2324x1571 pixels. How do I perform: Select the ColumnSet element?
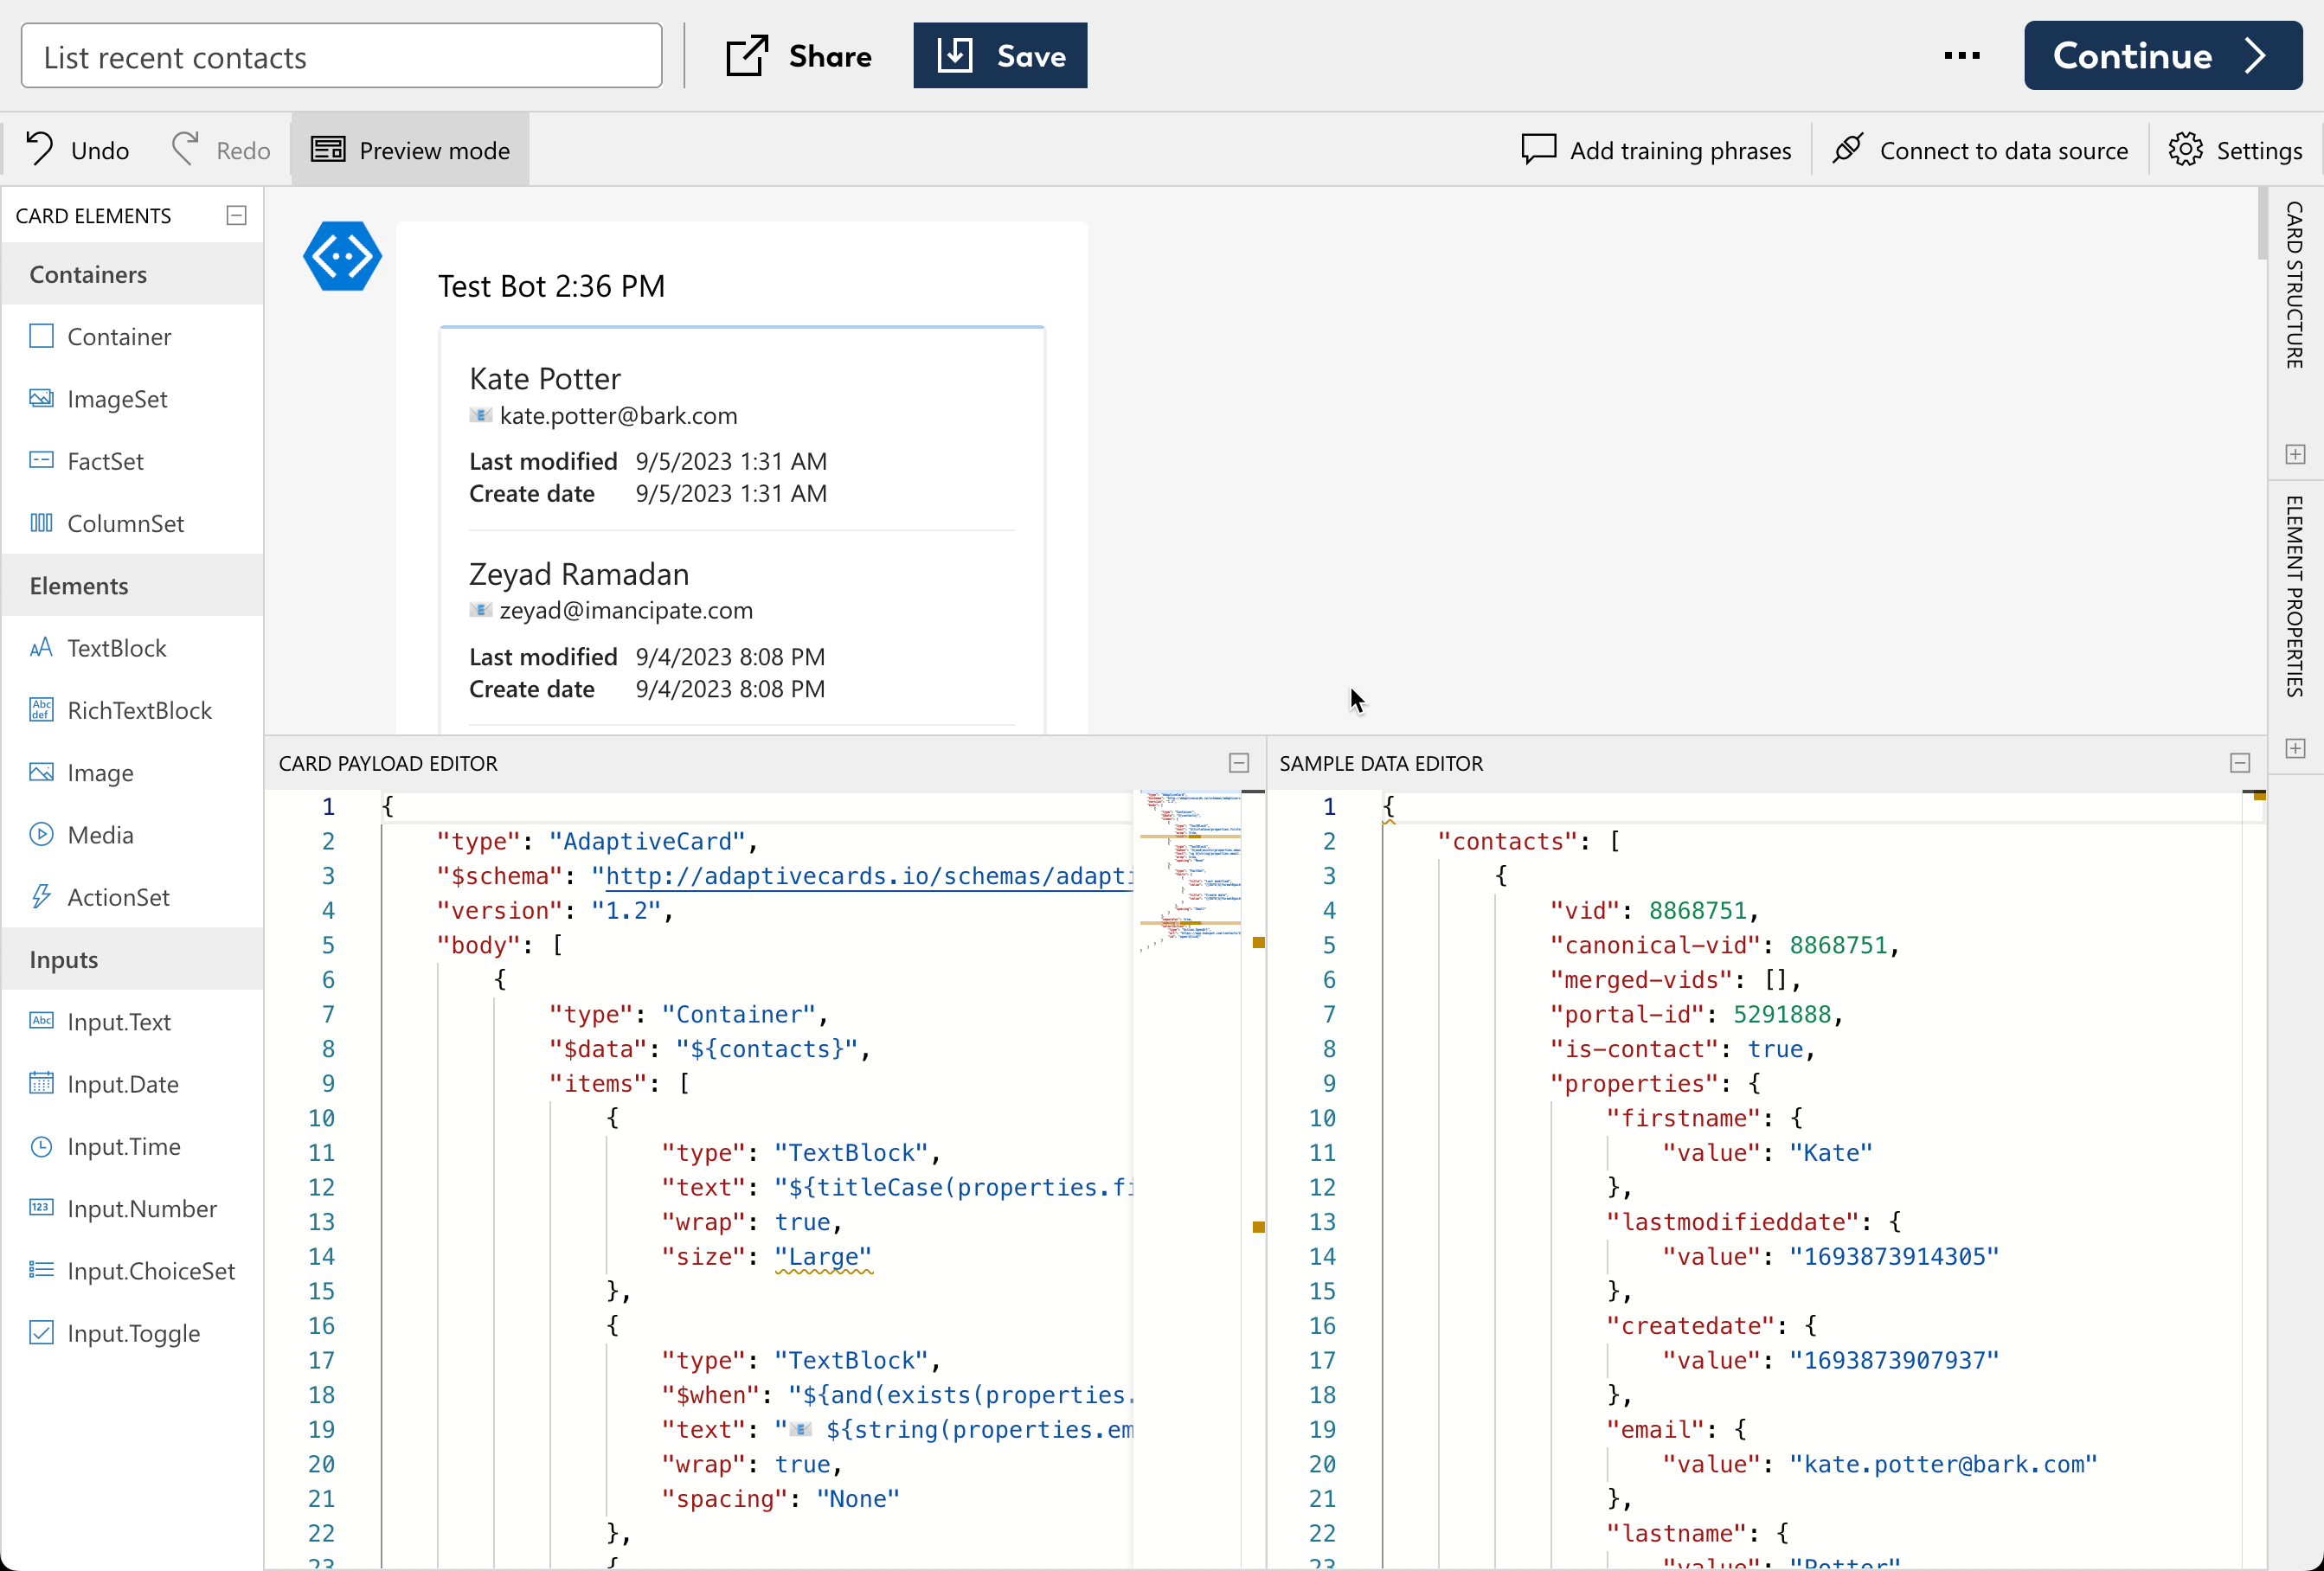click(x=132, y=523)
